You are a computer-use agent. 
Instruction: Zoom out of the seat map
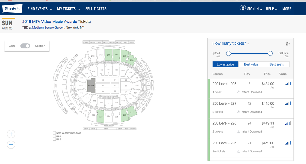tap(11, 145)
